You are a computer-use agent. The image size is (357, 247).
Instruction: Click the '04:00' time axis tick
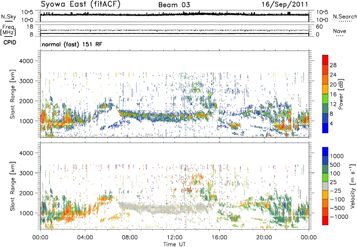point(85,238)
